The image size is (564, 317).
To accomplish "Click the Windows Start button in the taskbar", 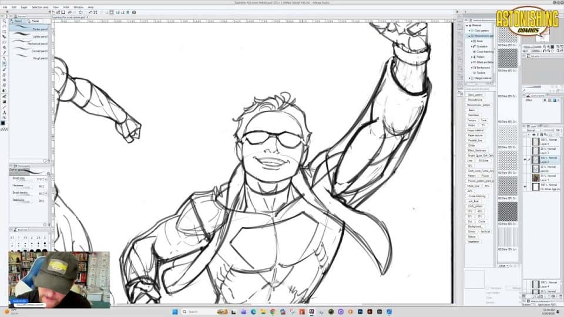I will [175, 312].
